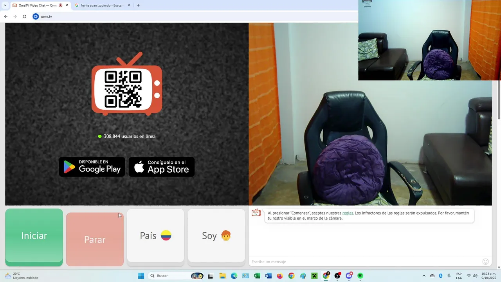Close the OmeTV Video Chat tab
Screen dimensions: 501x282
click(x=67, y=5)
